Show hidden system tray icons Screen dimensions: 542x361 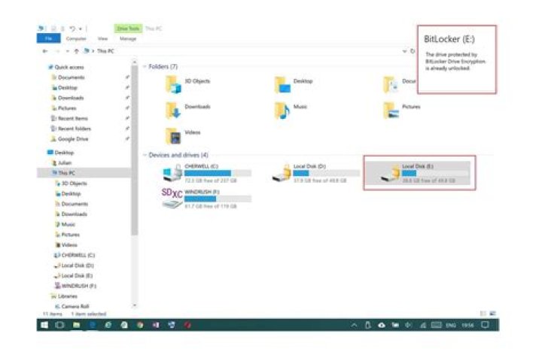pyautogui.click(x=354, y=325)
